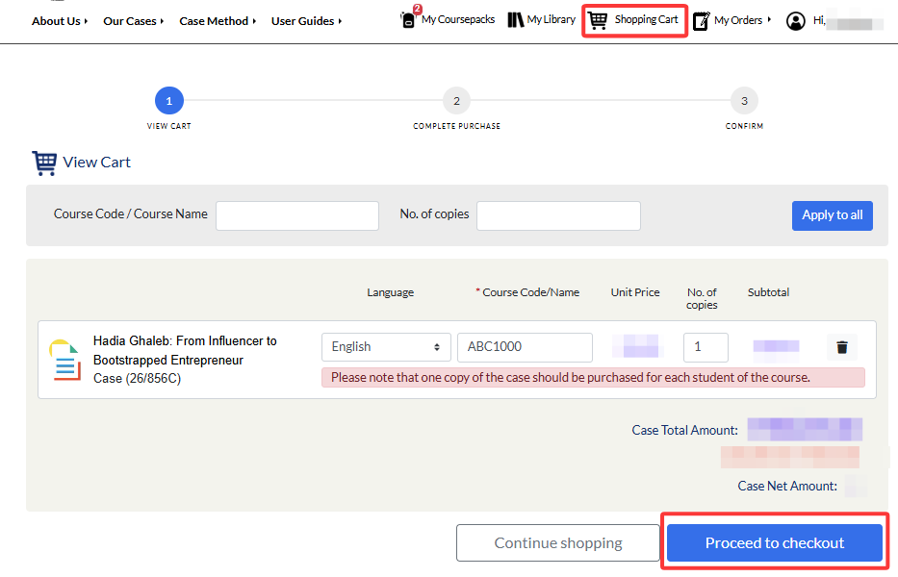898x577 pixels.
Task: Click the copies quantity field showing 1
Action: click(706, 347)
